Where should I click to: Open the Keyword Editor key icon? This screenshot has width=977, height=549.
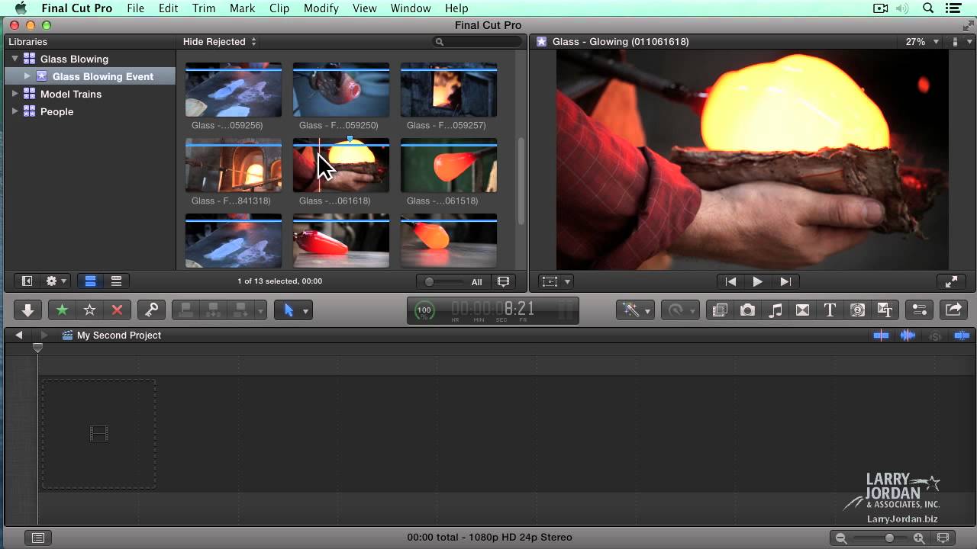(x=151, y=310)
